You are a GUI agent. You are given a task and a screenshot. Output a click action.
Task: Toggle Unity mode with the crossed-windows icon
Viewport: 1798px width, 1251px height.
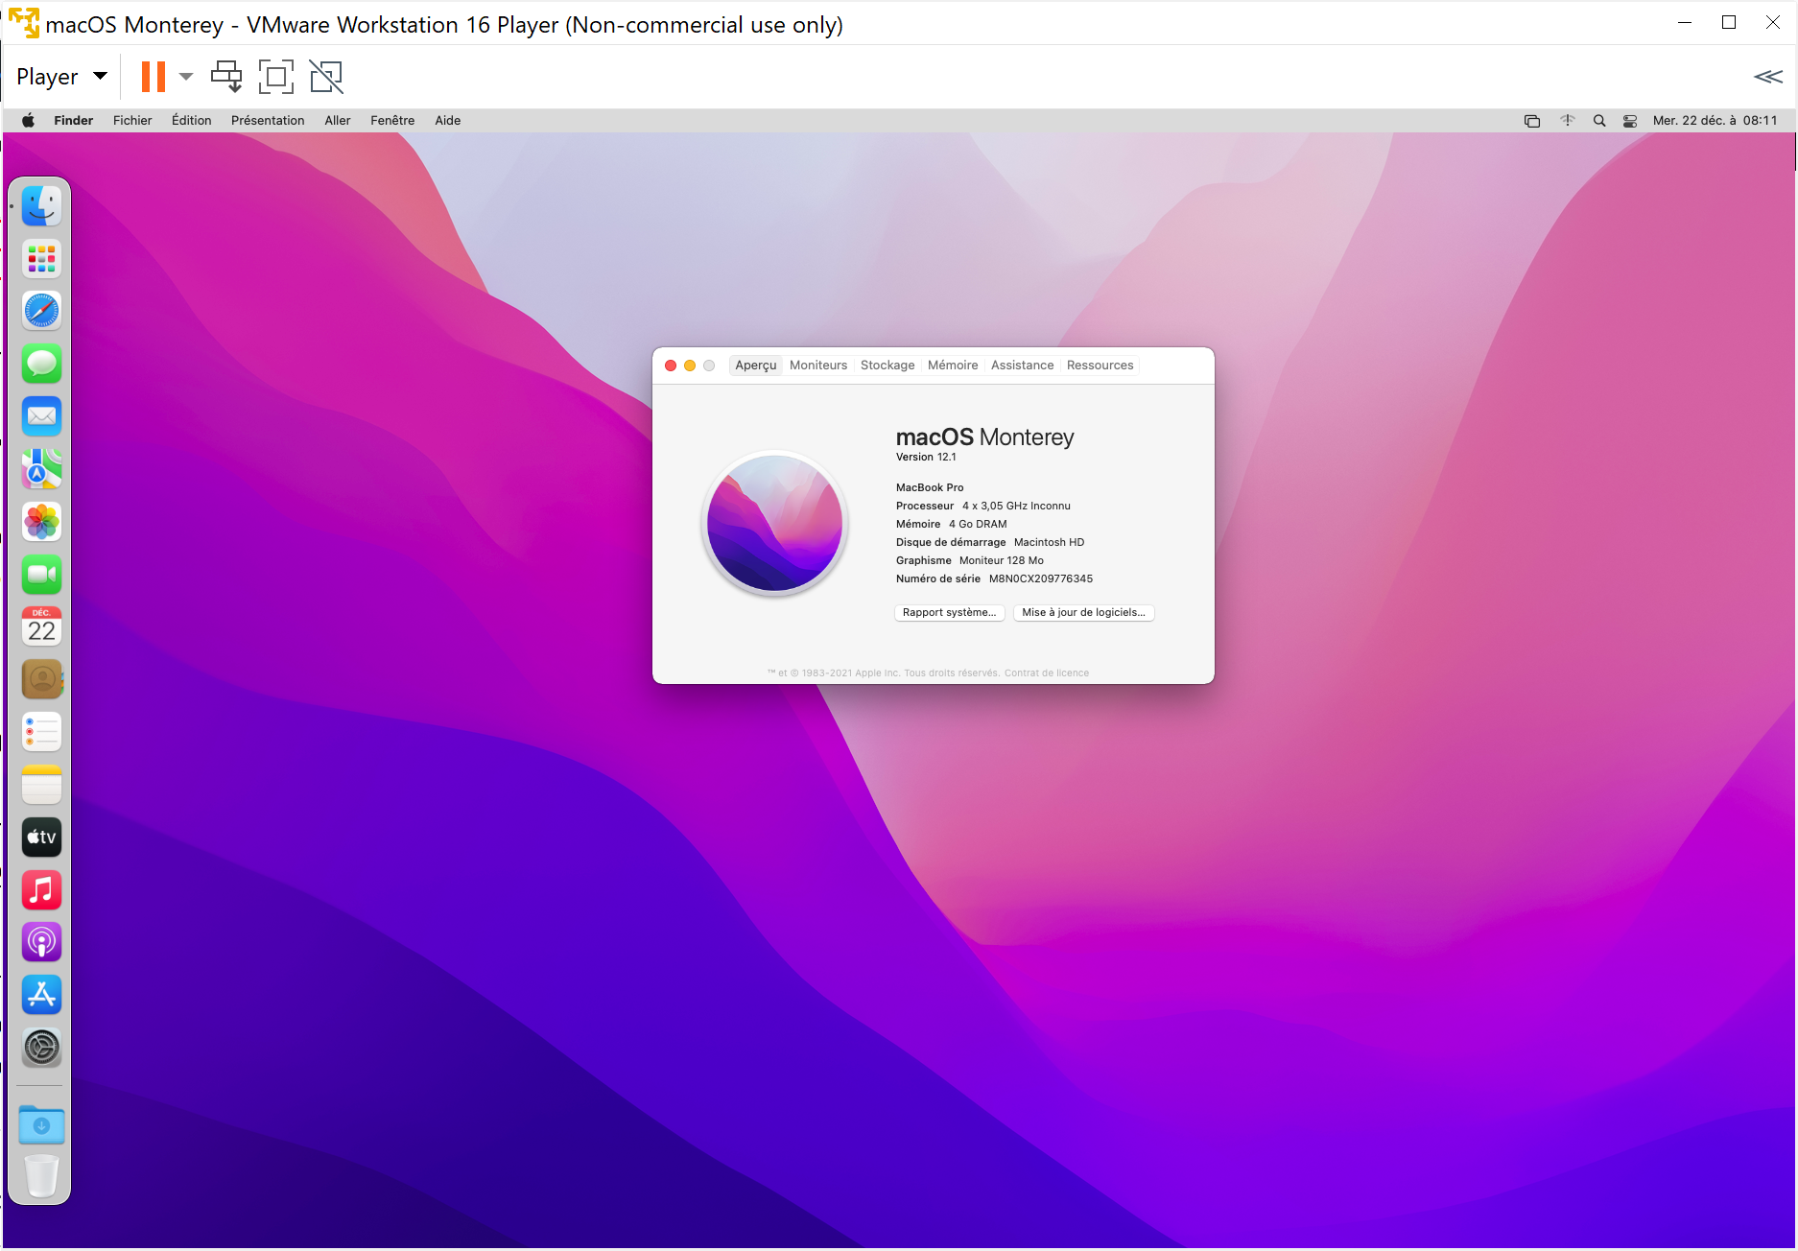tap(325, 76)
